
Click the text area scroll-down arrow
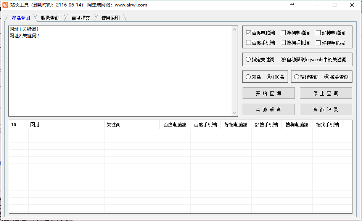pos(235,113)
